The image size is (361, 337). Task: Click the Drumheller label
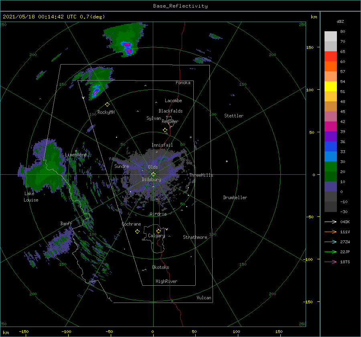[235, 198]
